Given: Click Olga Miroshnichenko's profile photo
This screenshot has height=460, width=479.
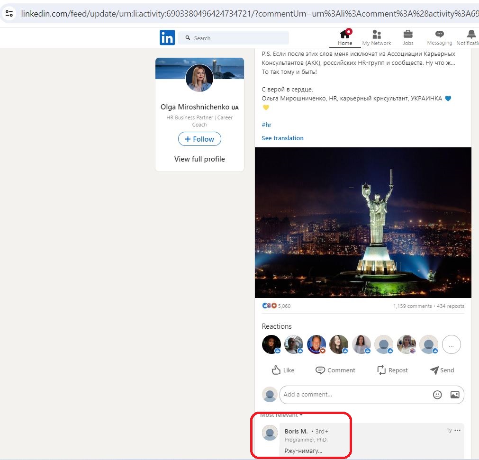Looking at the screenshot, I should click(199, 78).
